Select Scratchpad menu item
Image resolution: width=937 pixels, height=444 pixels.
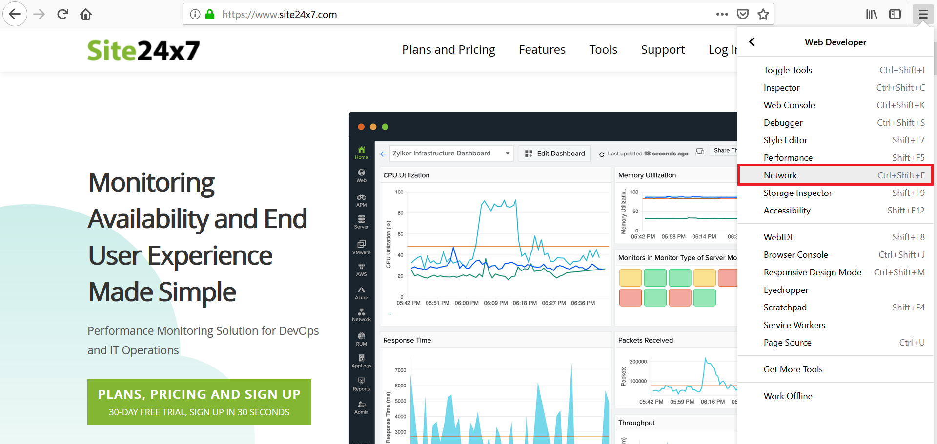click(x=835, y=308)
